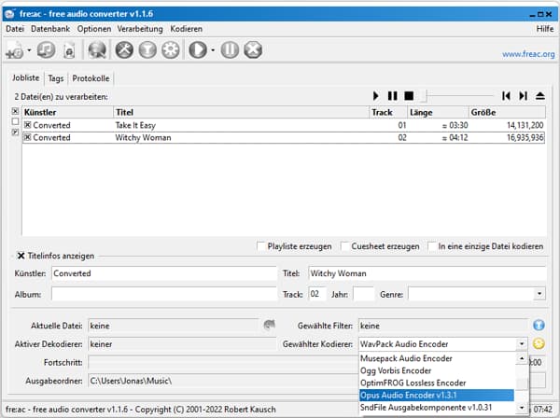Open the Verarbeitung menu
560x418 pixels.
coord(140,29)
